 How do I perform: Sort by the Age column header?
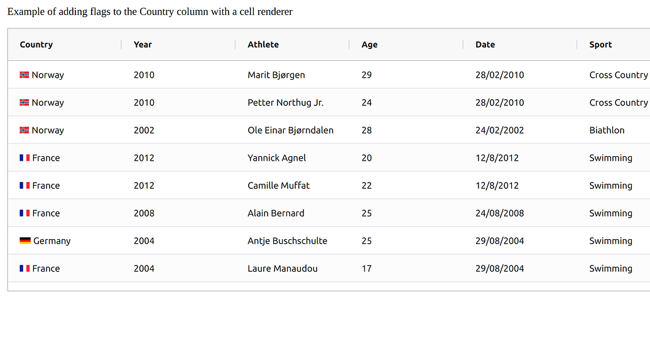(369, 45)
